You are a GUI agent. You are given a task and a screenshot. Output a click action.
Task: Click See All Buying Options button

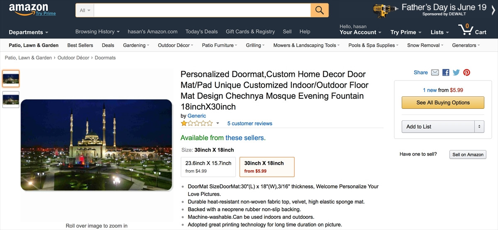pyautogui.click(x=443, y=103)
